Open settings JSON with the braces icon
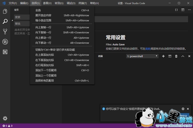This screenshot has width=193, height=128. 176,10
